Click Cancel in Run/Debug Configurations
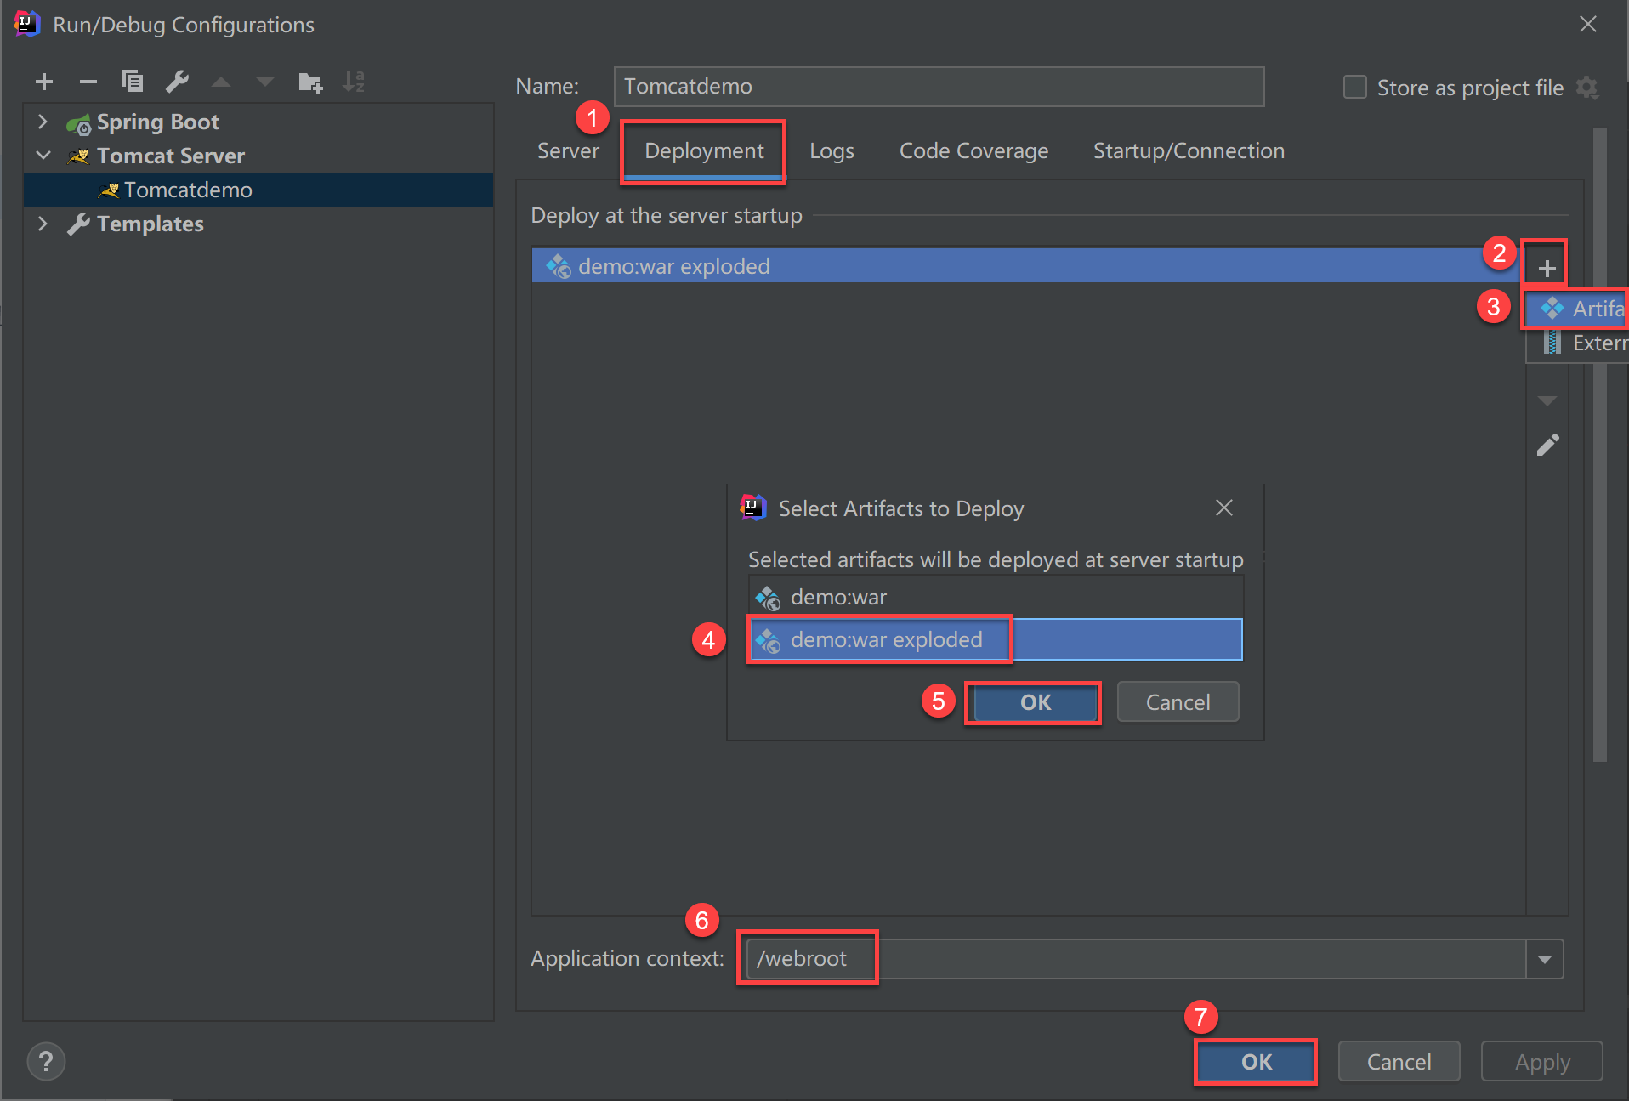The width and height of the screenshot is (1629, 1101). [x=1399, y=1062]
